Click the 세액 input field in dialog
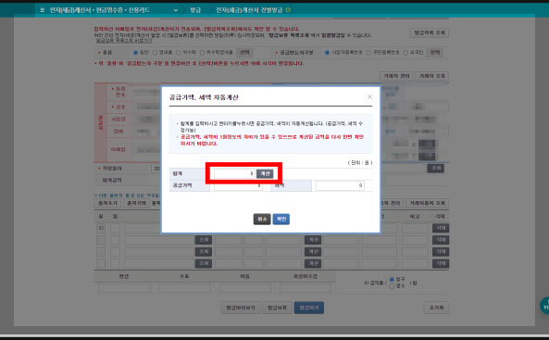This screenshot has height=340, width=549. point(340,185)
